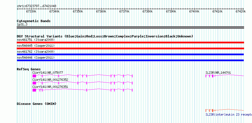The image size is (252, 123).
Task: Click the 67370k ruler tick label
Action: click(x=124, y=11)
